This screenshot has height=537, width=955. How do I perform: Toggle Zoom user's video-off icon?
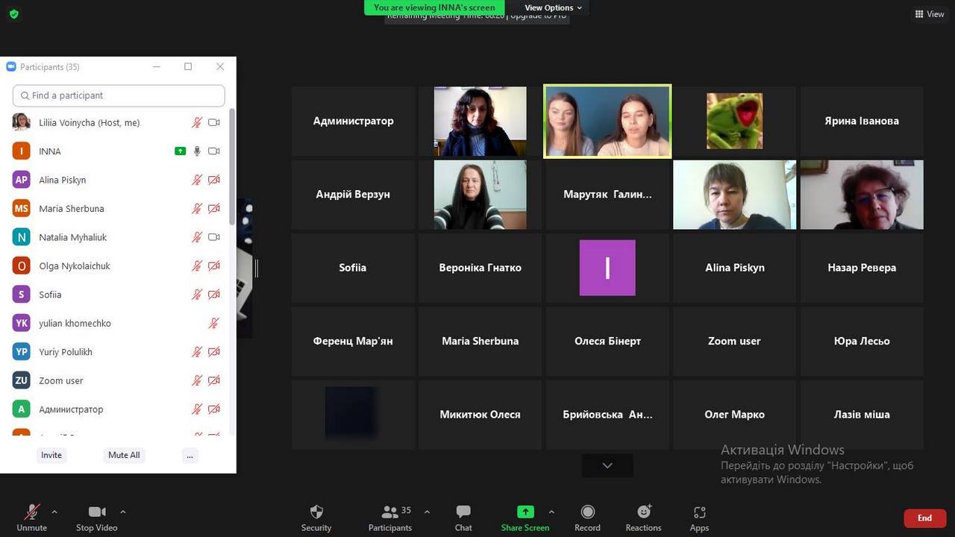pyautogui.click(x=214, y=380)
